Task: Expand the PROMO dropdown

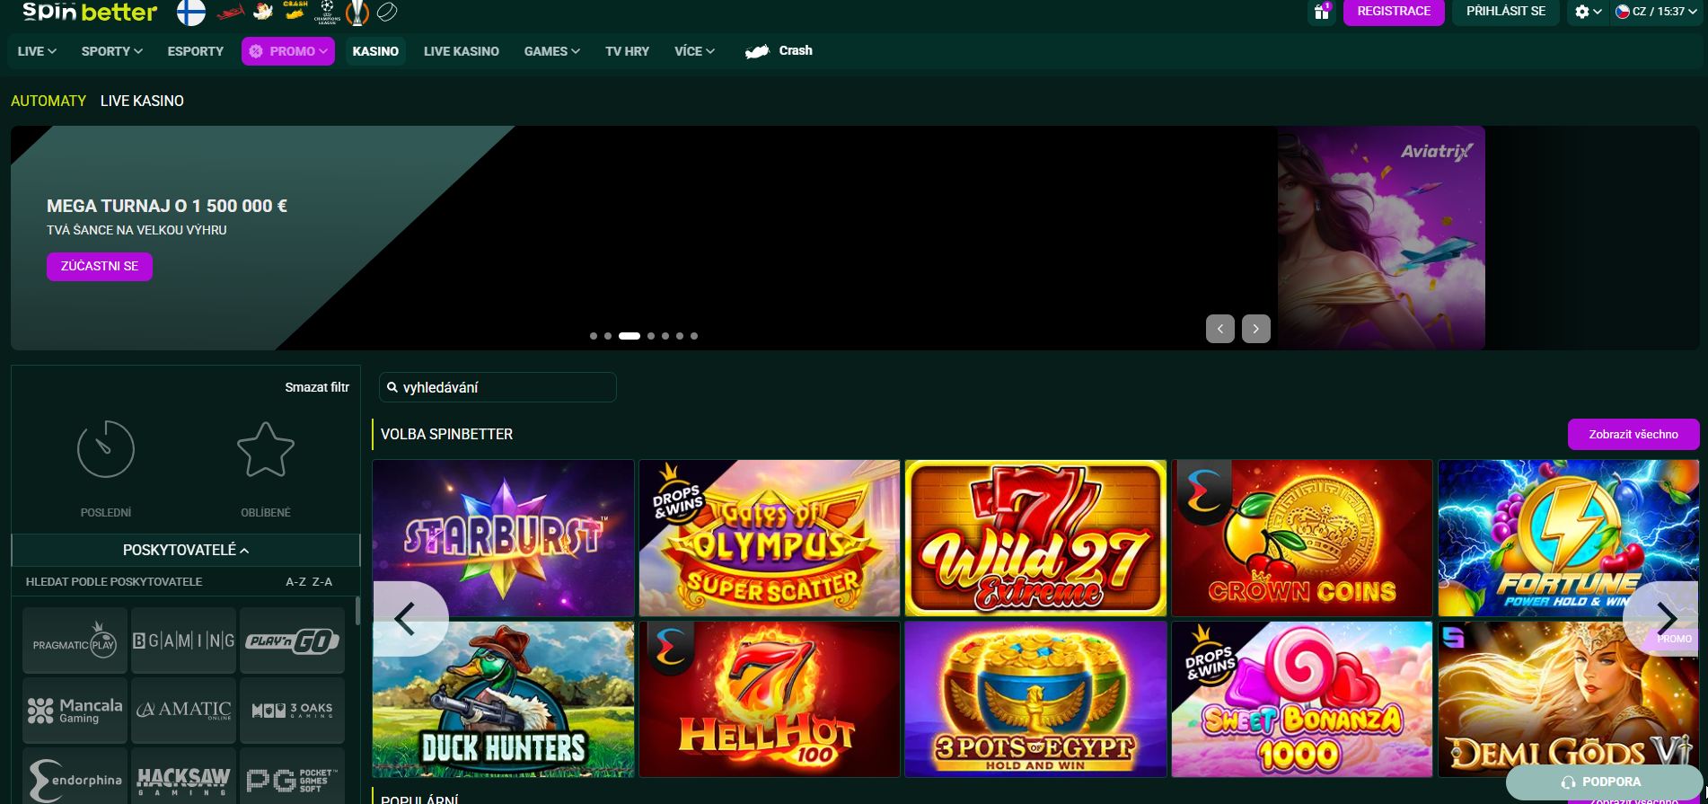Action: (x=288, y=51)
